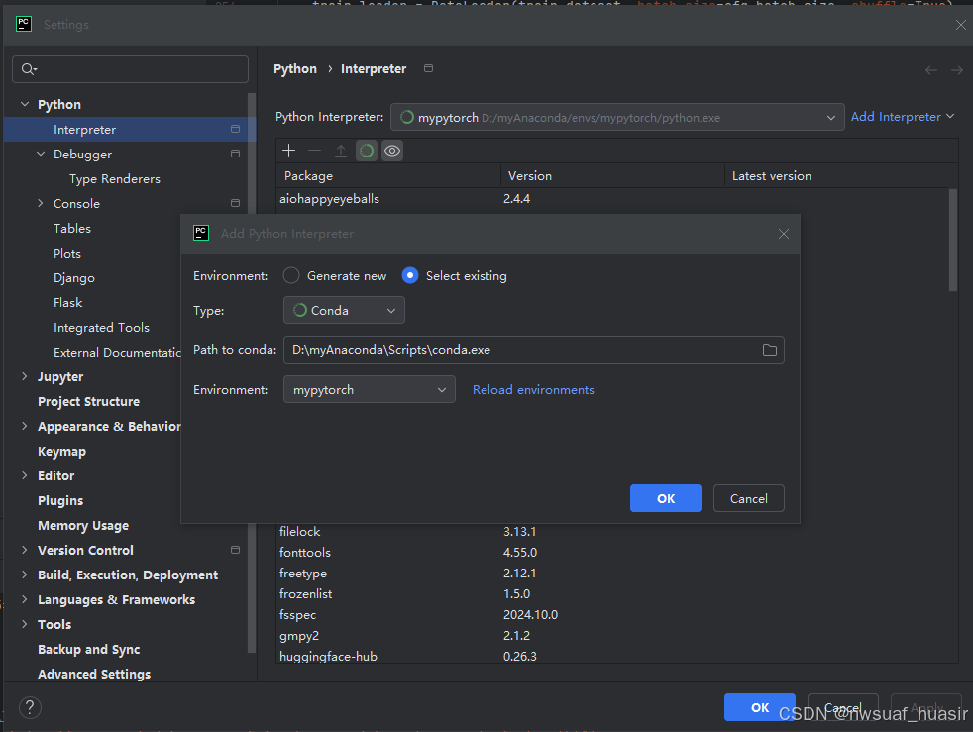Select the Generate new radio button
This screenshot has width=973, height=732.
tap(291, 276)
